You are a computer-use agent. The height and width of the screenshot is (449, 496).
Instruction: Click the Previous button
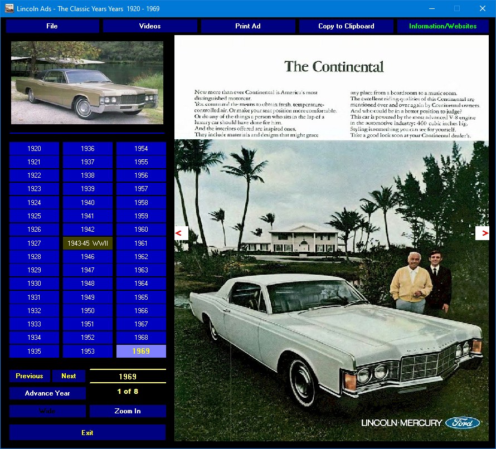(30, 376)
